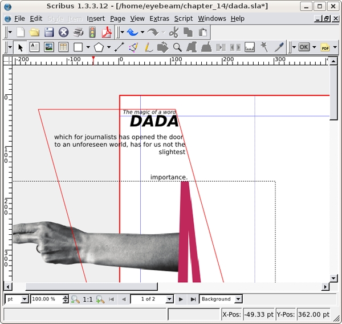This screenshot has height=324, width=342.
Task: Select the Link Text Frames tool
Action: (x=221, y=47)
